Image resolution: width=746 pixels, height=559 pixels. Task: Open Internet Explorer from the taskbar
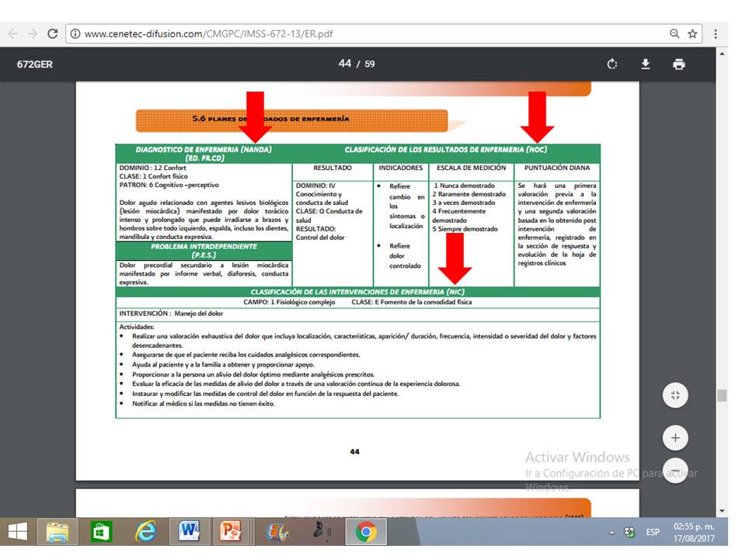click(x=145, y=533)
